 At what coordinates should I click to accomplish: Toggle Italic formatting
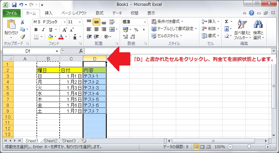click(x=43, y=30)
